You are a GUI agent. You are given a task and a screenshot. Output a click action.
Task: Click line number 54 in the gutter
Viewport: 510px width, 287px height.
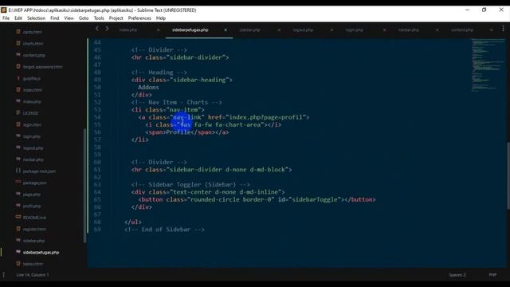pyautogui.click(x=97, y=117)
